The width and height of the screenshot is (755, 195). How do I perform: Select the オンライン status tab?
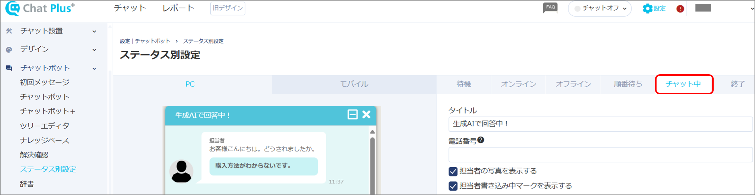518,84
